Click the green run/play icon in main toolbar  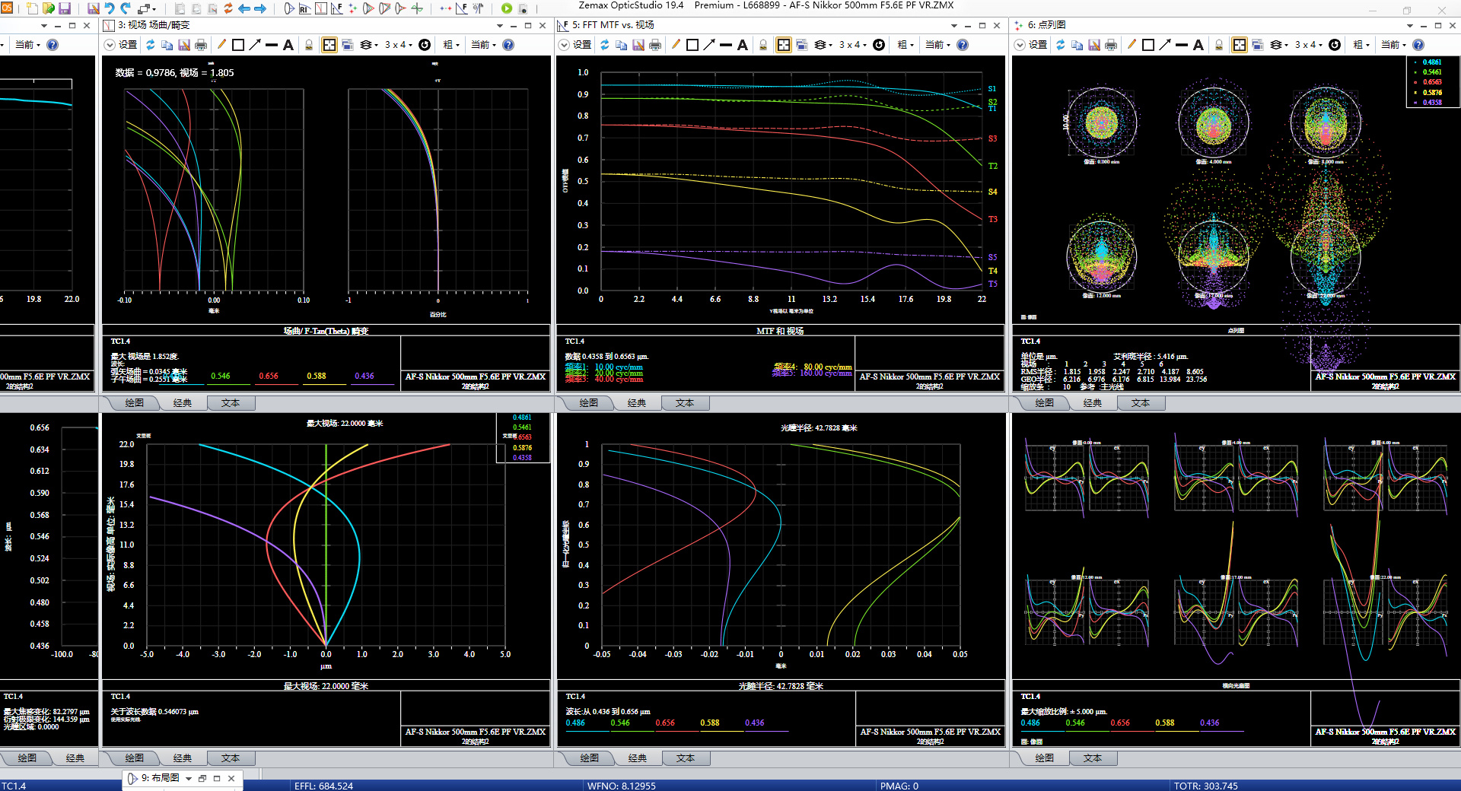(507, 8)
